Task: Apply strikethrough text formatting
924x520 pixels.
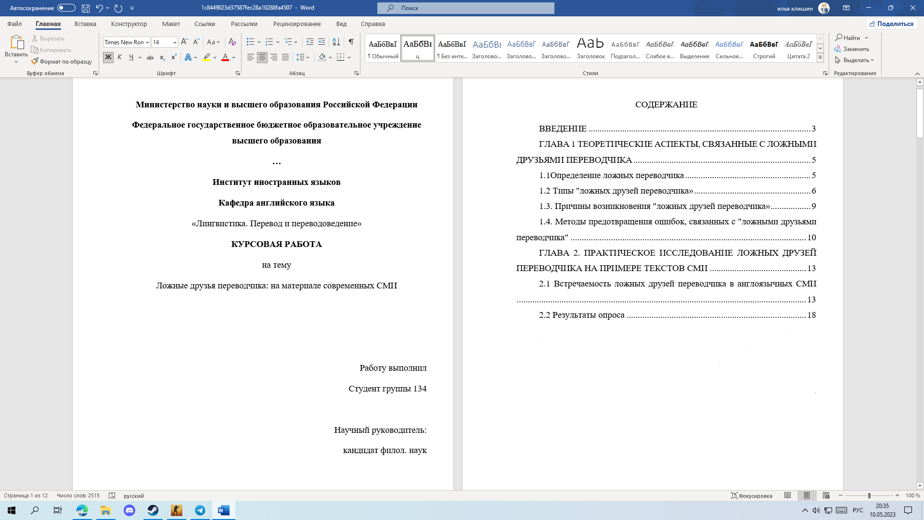Action: (x=150, y=57)
